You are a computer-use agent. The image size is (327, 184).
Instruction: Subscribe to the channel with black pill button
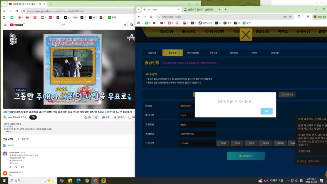33,117
